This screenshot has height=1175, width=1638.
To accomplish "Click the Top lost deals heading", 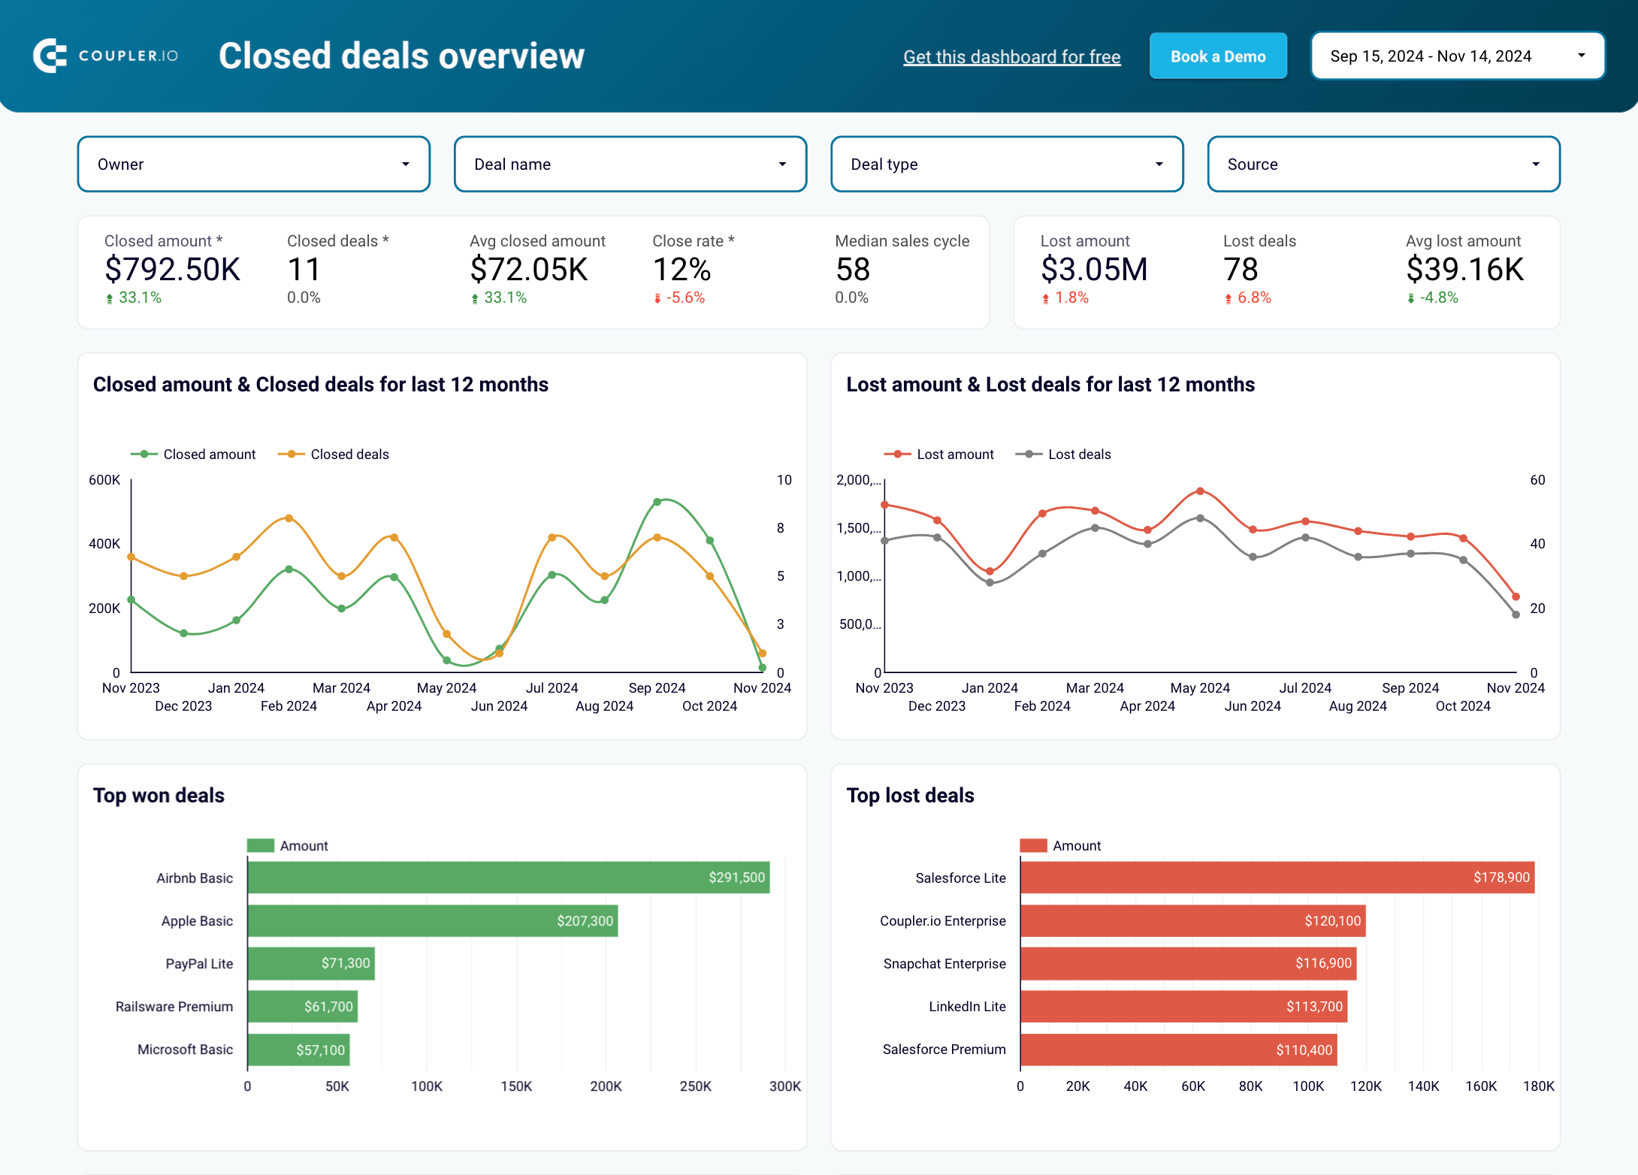I will tap(910, 795).
